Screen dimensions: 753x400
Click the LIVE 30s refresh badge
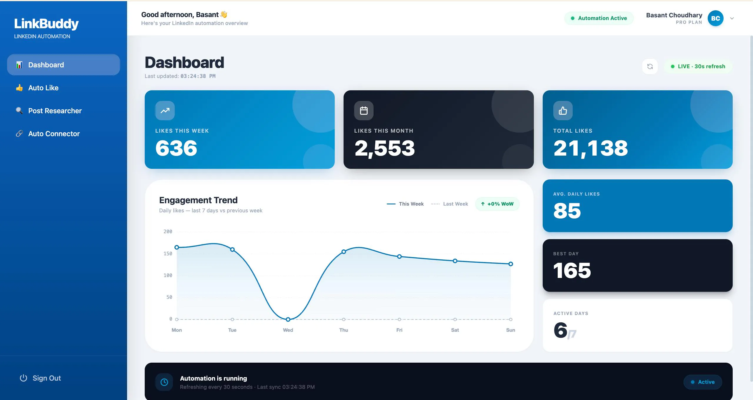coord(698,66)
